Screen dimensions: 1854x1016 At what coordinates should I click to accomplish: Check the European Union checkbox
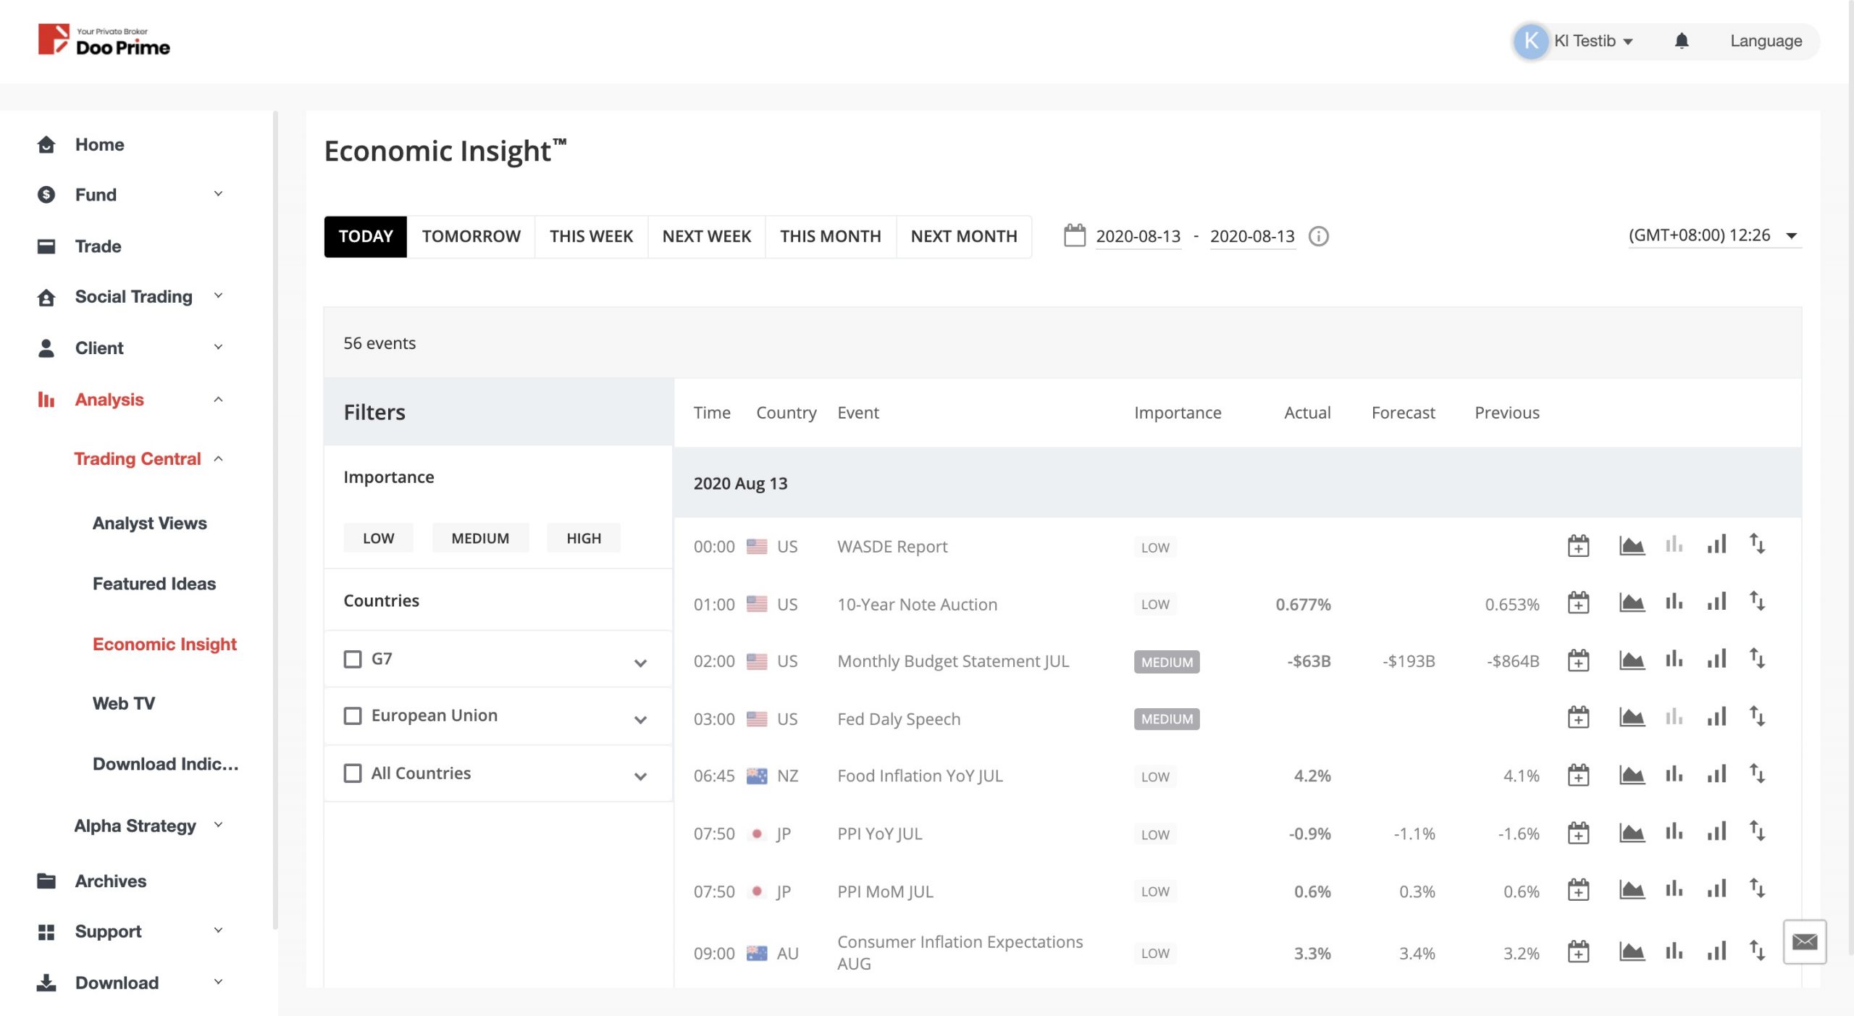pyautogui.click(x=353, y=716)
